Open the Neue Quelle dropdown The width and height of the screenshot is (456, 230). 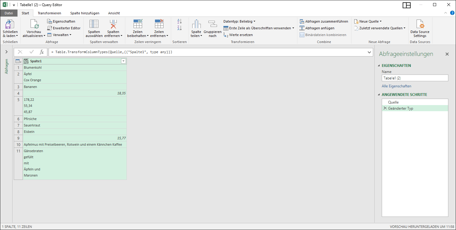(368, 21)
